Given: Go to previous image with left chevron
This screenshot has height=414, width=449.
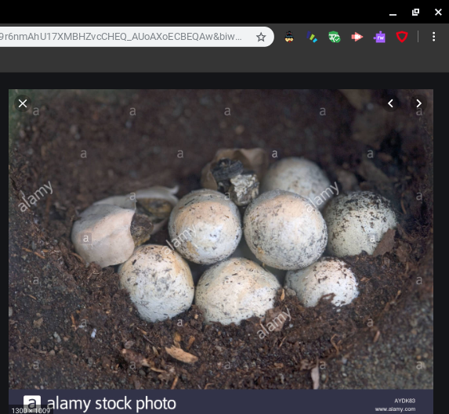Looking at the screenshot, I should point(390,103).
